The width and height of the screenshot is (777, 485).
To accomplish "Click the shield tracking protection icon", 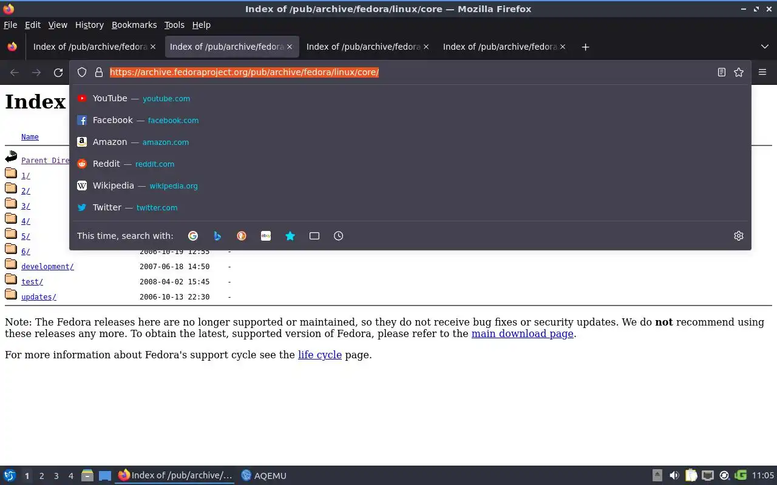I will tap(82, 72).
